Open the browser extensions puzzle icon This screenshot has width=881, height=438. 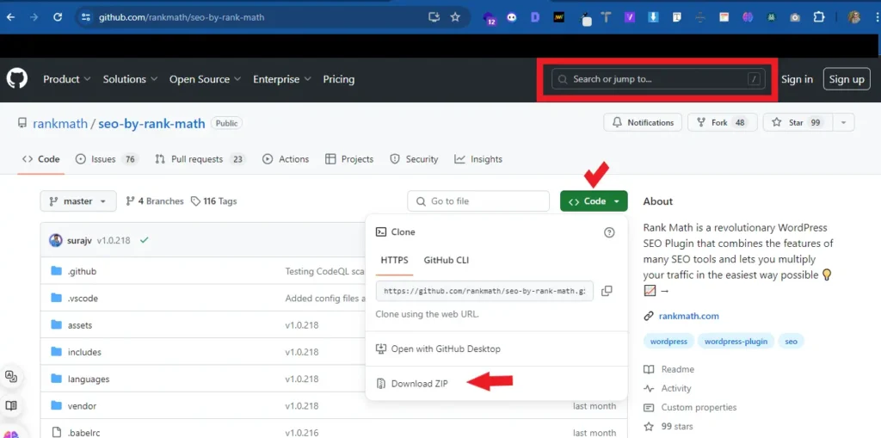point(819,17)
